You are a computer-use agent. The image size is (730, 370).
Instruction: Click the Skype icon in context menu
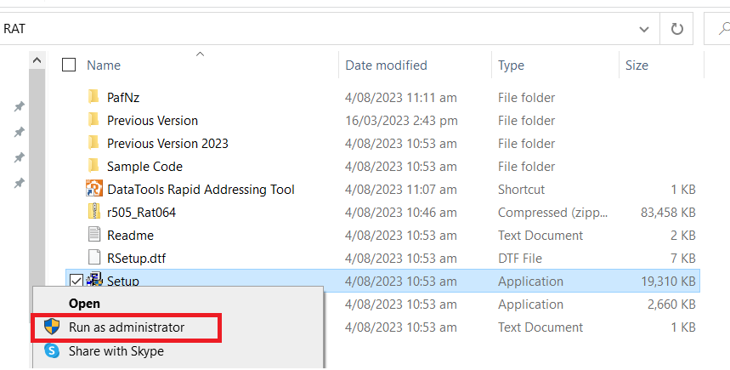pos(52,350)
